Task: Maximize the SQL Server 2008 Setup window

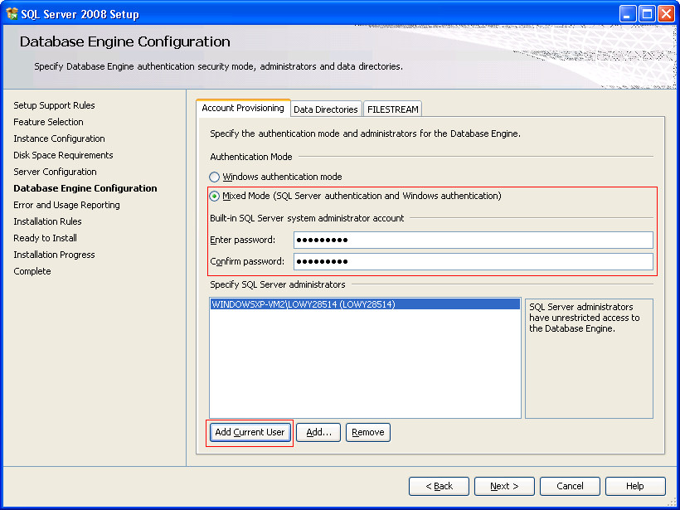Action: (647, 14)
